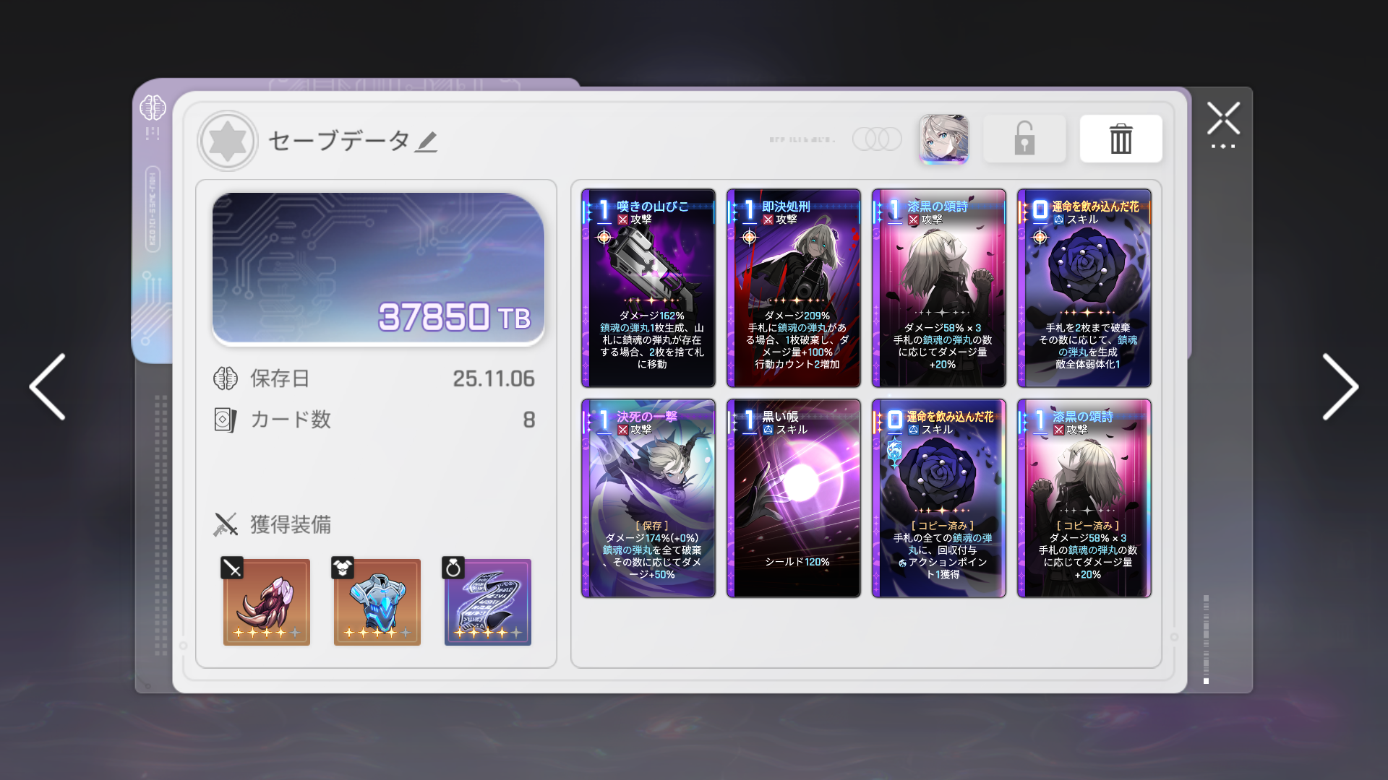Select the blue armor equipment icon
1388x780 pixels.
377,602
